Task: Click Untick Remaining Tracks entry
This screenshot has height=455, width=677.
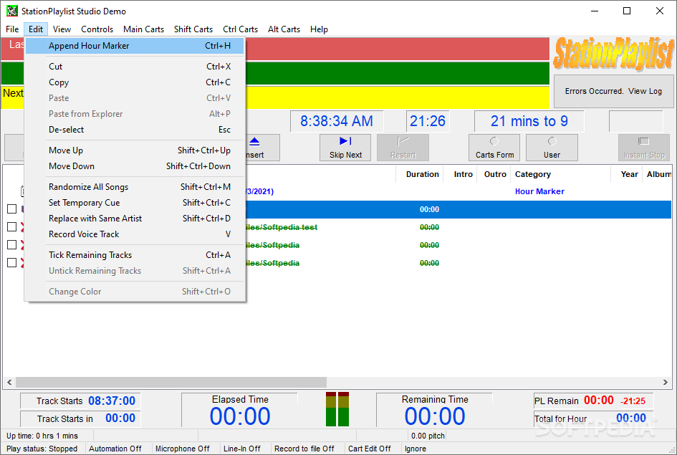Action: pos(135,271)
